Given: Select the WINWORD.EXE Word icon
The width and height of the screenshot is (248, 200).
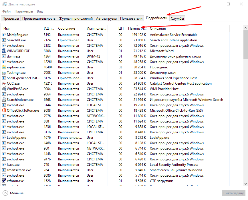Looking at the screenshot, I should point(4,51).
